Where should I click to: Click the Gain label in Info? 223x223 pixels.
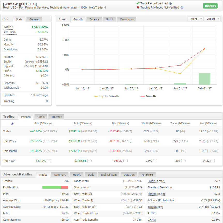click(x=8, y=27)
